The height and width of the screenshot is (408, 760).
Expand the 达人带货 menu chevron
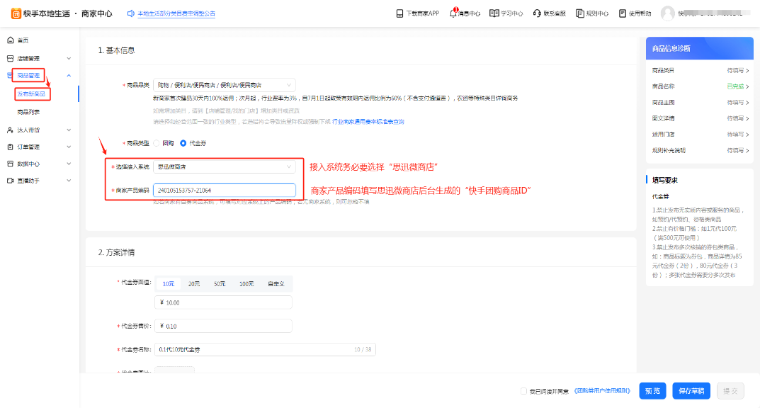click(69, 130)
